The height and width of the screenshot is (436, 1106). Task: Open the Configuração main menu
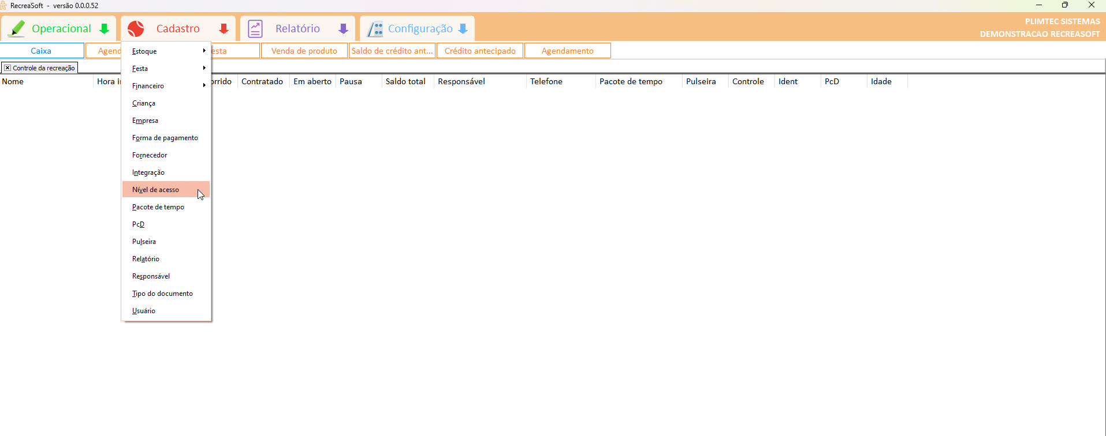[x=417, y=28]
